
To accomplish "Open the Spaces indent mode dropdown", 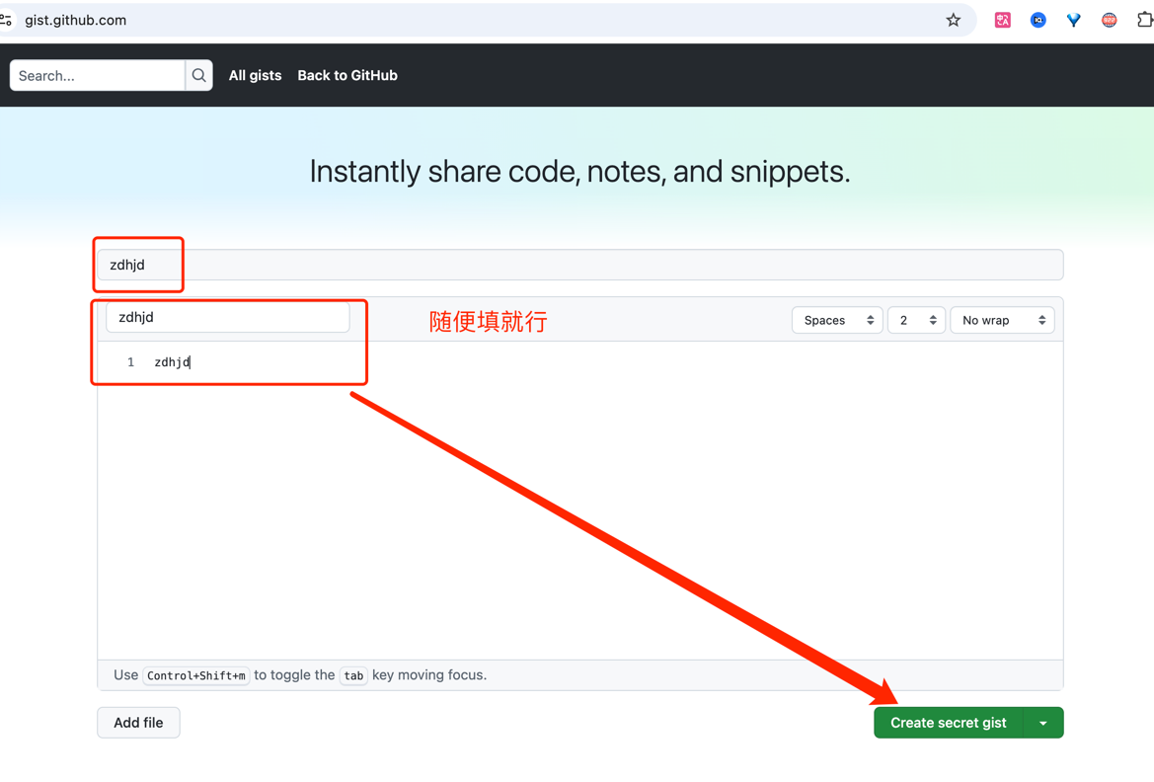I will [x=837, y=320].
